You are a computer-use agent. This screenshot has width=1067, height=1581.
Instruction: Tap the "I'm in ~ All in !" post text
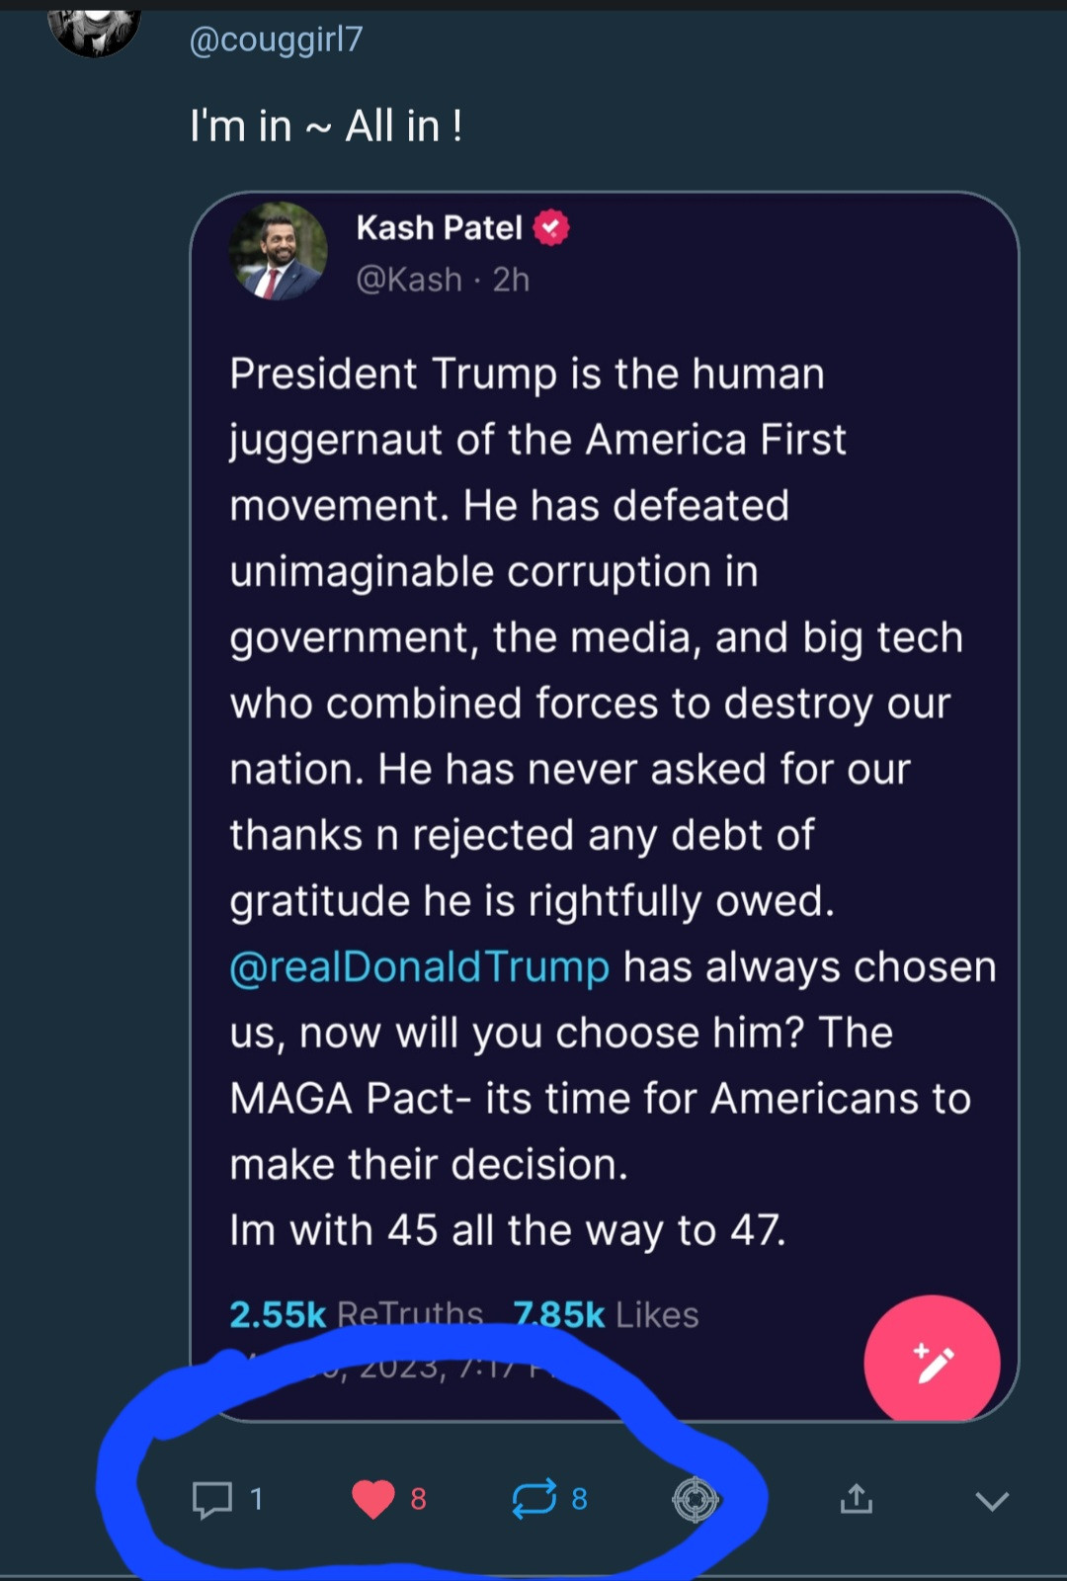click(x=326, y=126)
